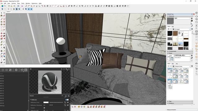Click the teapot render icon
This screenshot has width=198, height=111.
click(x=22, y=70)
